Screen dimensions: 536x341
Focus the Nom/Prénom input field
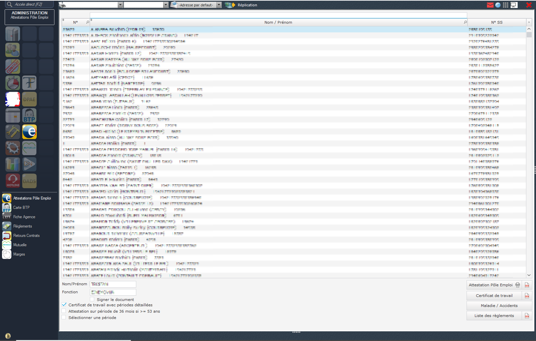(113, 284)
